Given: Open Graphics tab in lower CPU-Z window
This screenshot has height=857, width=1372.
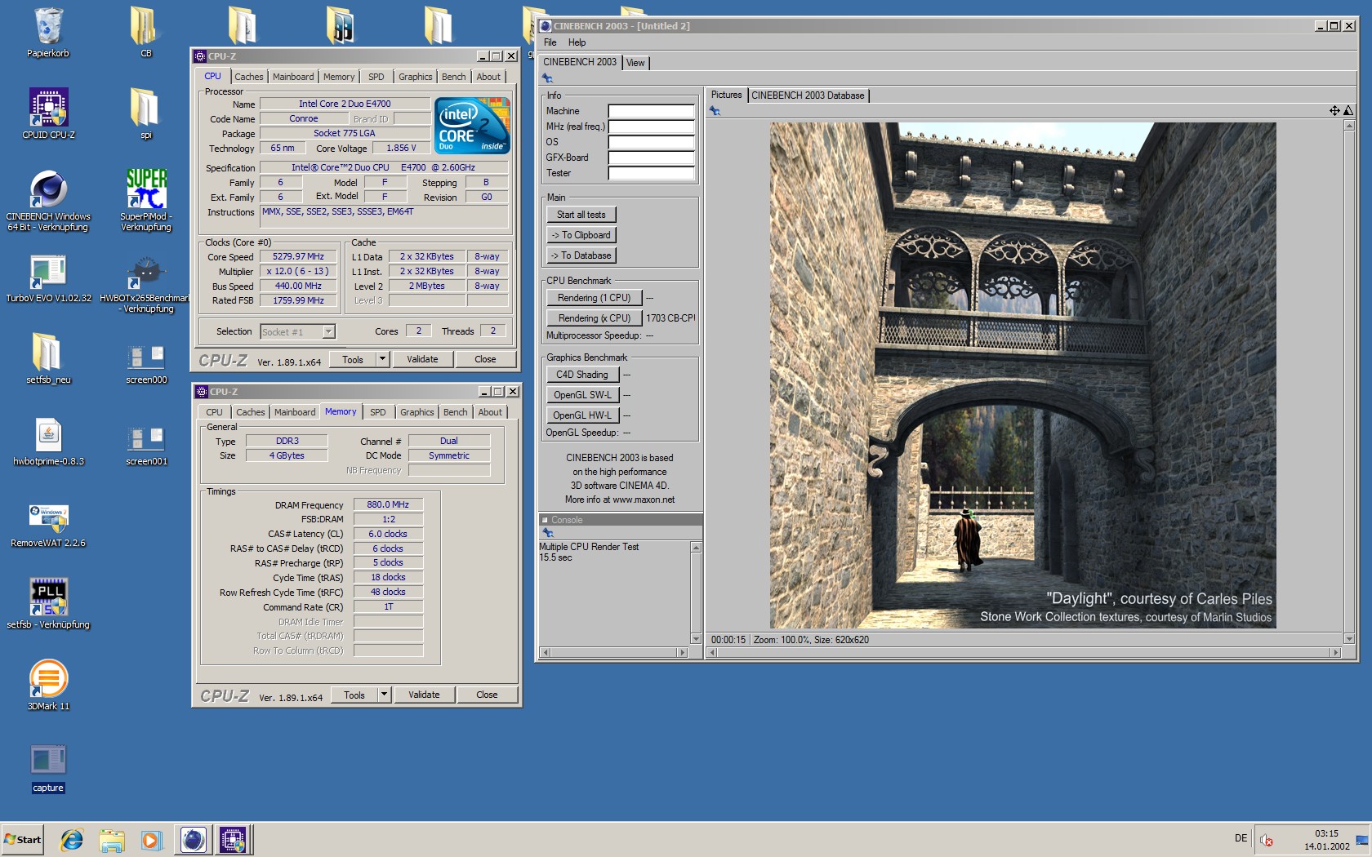Looking at the screenshot, I should coord(416,412).
